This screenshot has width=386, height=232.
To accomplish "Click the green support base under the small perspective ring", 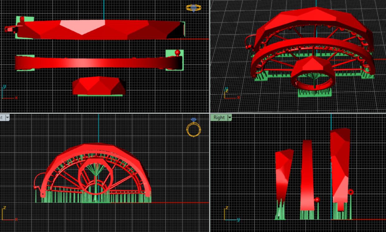I will (x=314, y=93).
